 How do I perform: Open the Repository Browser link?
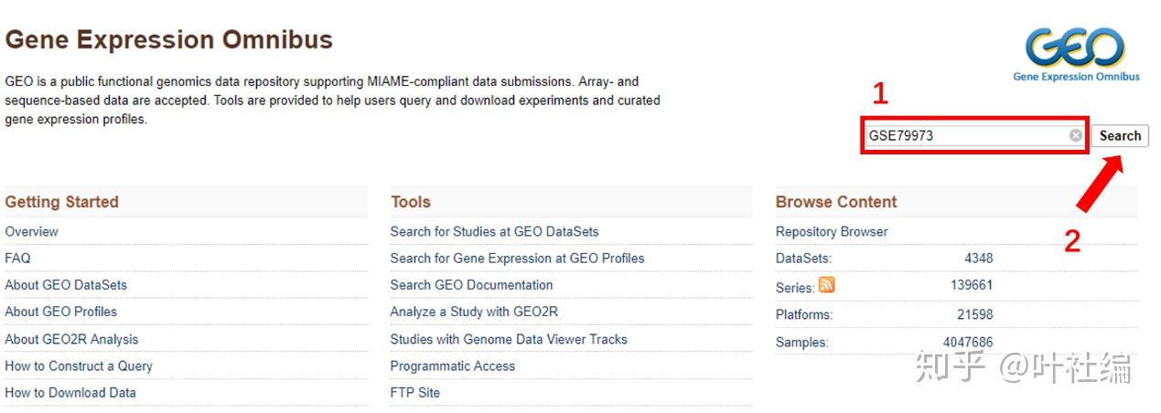coord(832,232)
